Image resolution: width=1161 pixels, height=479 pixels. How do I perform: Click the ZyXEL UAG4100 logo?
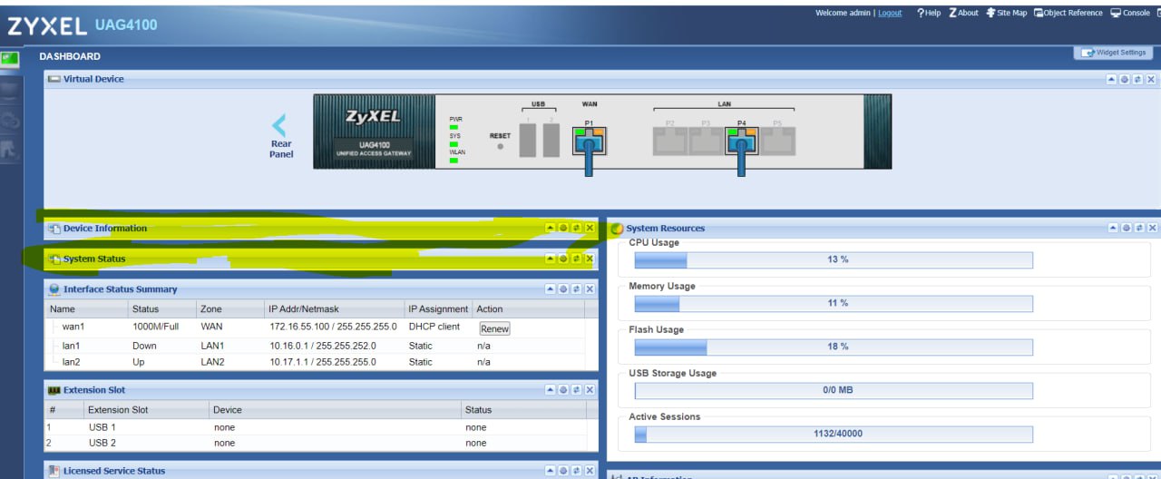[x=83, y=25]
